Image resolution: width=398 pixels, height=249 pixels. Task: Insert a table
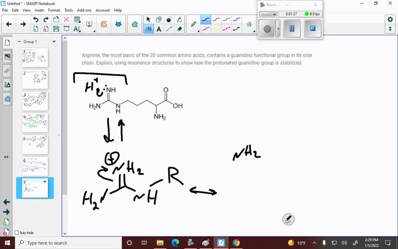[77, 19]
